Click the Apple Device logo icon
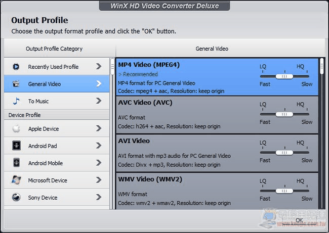The height and width of the screenshot is (233, 329). (x=16, y=128)
